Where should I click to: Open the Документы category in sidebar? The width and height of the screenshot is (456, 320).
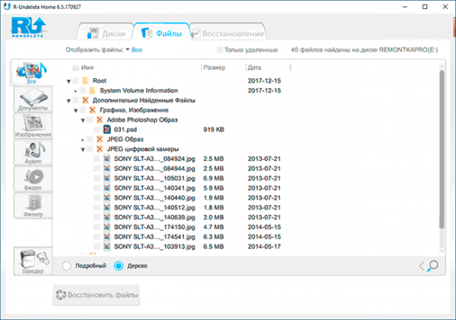pos(33,99)
